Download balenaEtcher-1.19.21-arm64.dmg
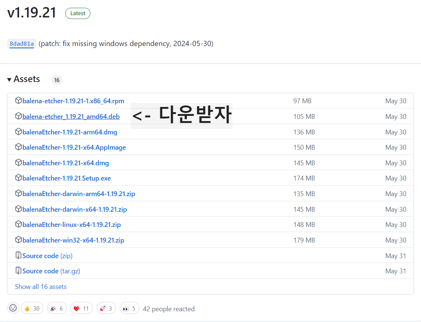Image resolution: width=421 pixels, height=322 pixels. [x=70, y=132]
